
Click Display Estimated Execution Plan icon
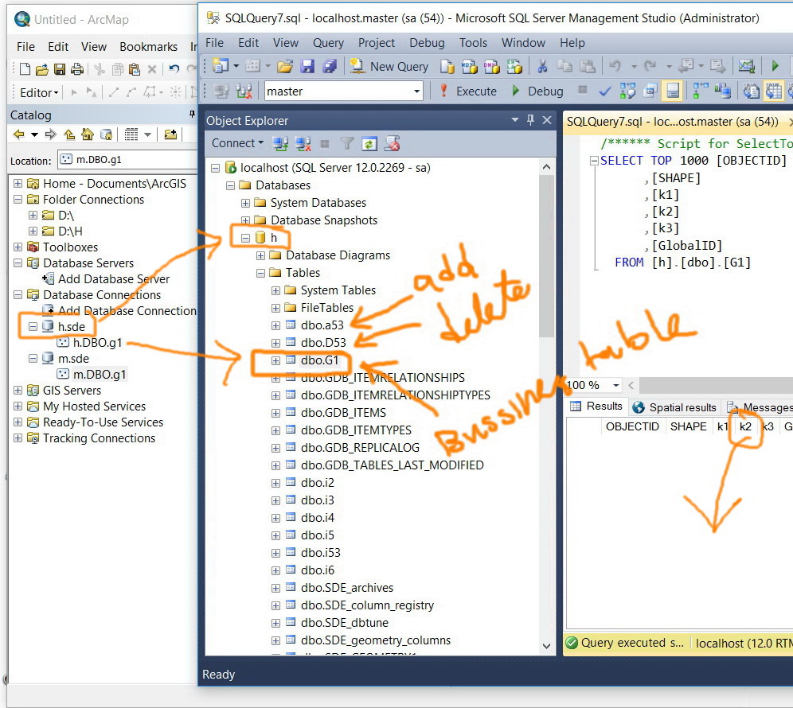(627, 91)
